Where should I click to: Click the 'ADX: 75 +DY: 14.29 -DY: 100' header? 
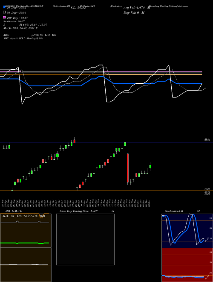pos(23,216)
